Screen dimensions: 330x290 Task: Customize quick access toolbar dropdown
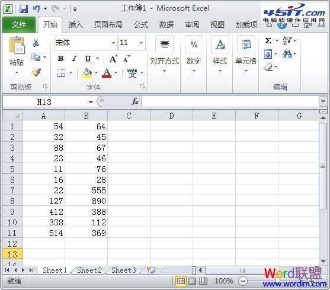(75, 9)
